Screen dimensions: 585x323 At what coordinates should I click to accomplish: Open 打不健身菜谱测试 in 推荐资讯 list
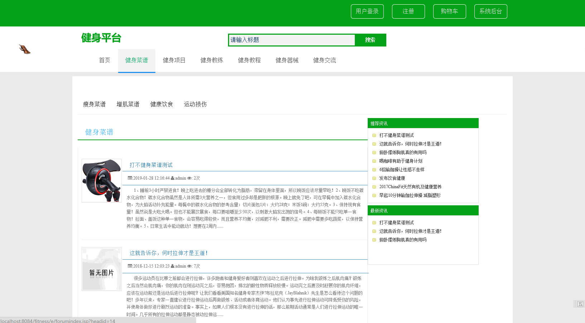[396, 135]
